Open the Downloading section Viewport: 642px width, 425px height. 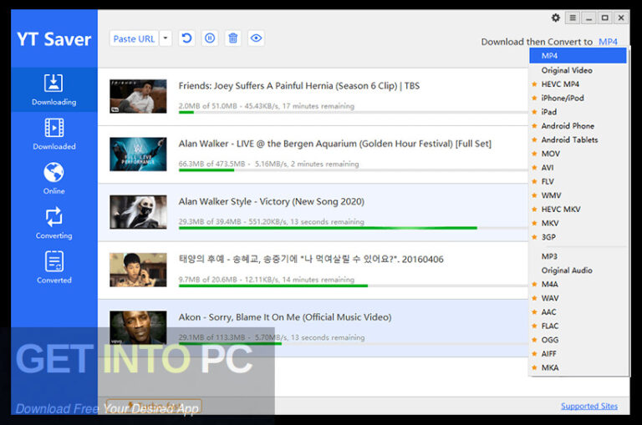pyautogui.click(x=54, y=90)
